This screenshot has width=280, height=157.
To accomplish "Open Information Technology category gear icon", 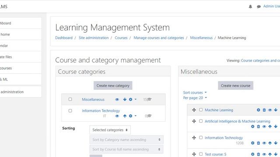I will (131, 116).
